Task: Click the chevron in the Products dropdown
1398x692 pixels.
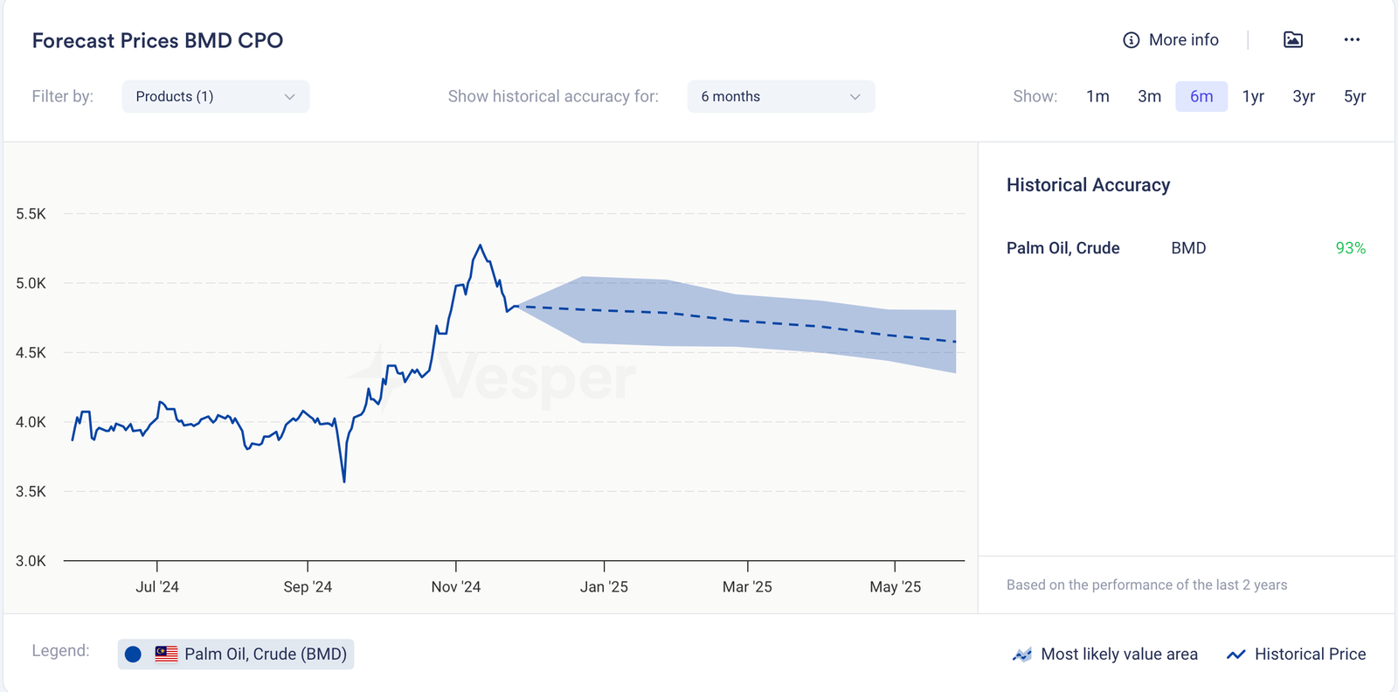Action: [289, 96]
